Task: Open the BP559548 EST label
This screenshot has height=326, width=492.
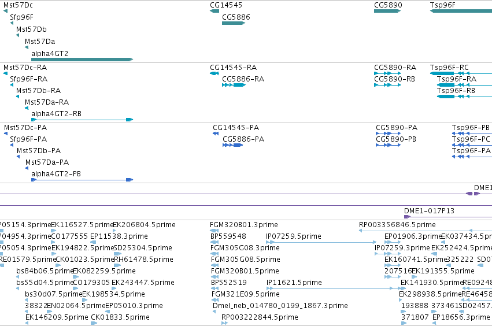Action: pyautogui.click(x=228, y=236)
